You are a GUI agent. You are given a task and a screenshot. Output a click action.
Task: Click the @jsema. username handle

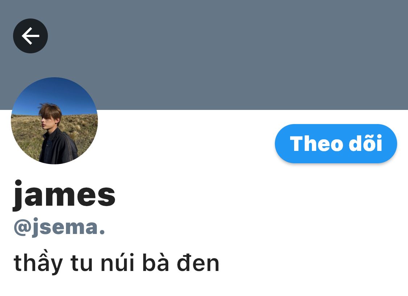pyautogui.click(x=59, y=227)
